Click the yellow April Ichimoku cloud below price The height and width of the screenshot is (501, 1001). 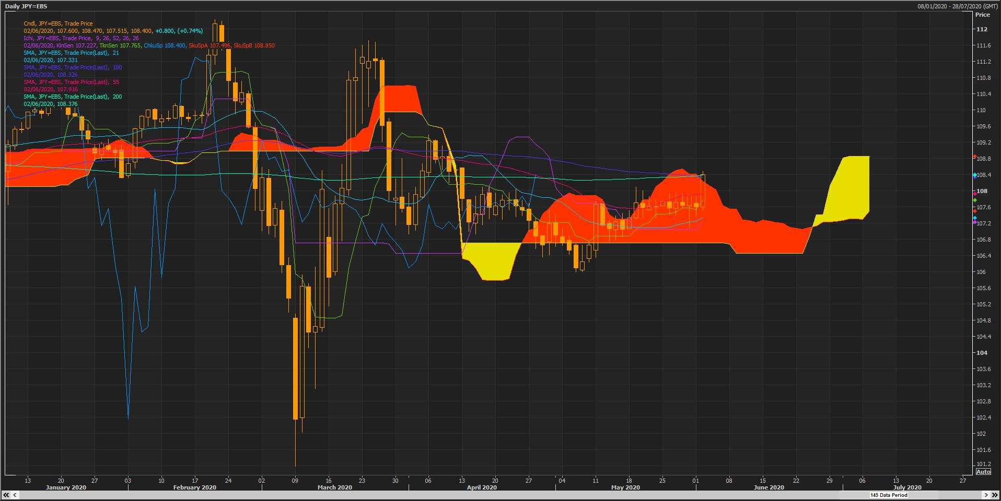pos(491,261)
